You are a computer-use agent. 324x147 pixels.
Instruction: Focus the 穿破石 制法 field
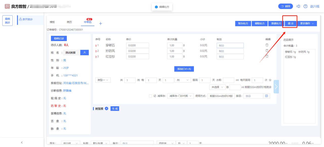point(230,45)
